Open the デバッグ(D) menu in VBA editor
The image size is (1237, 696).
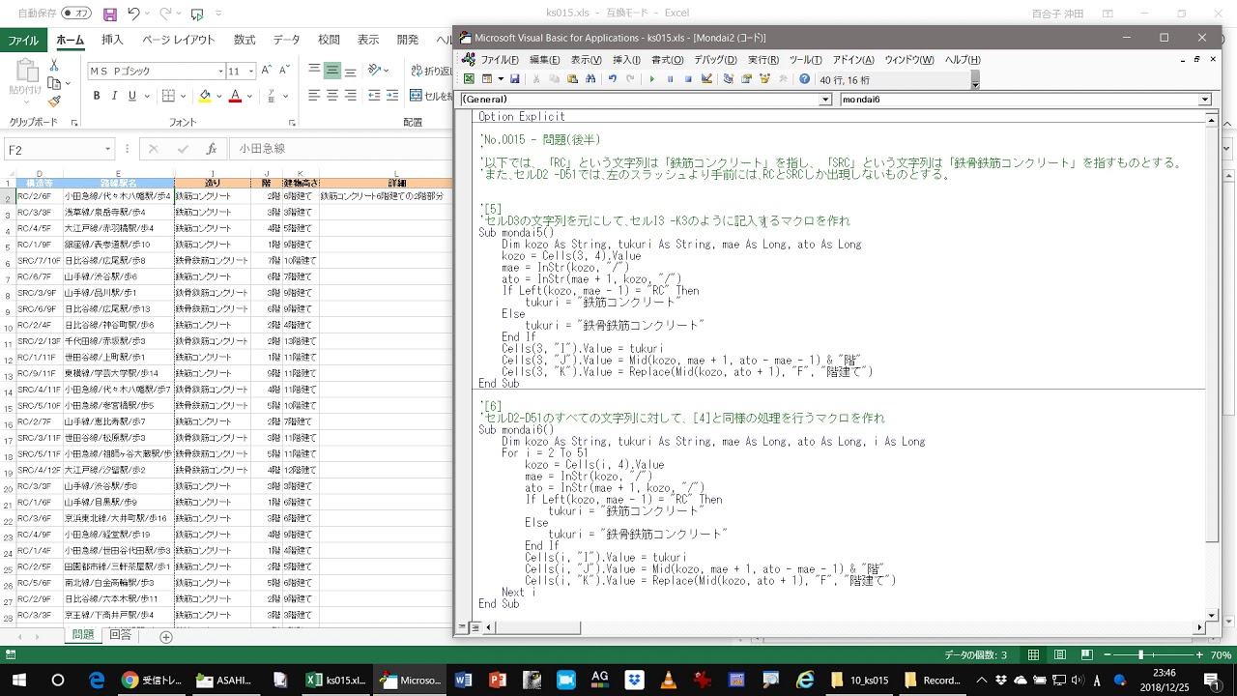tap(715, 60)
